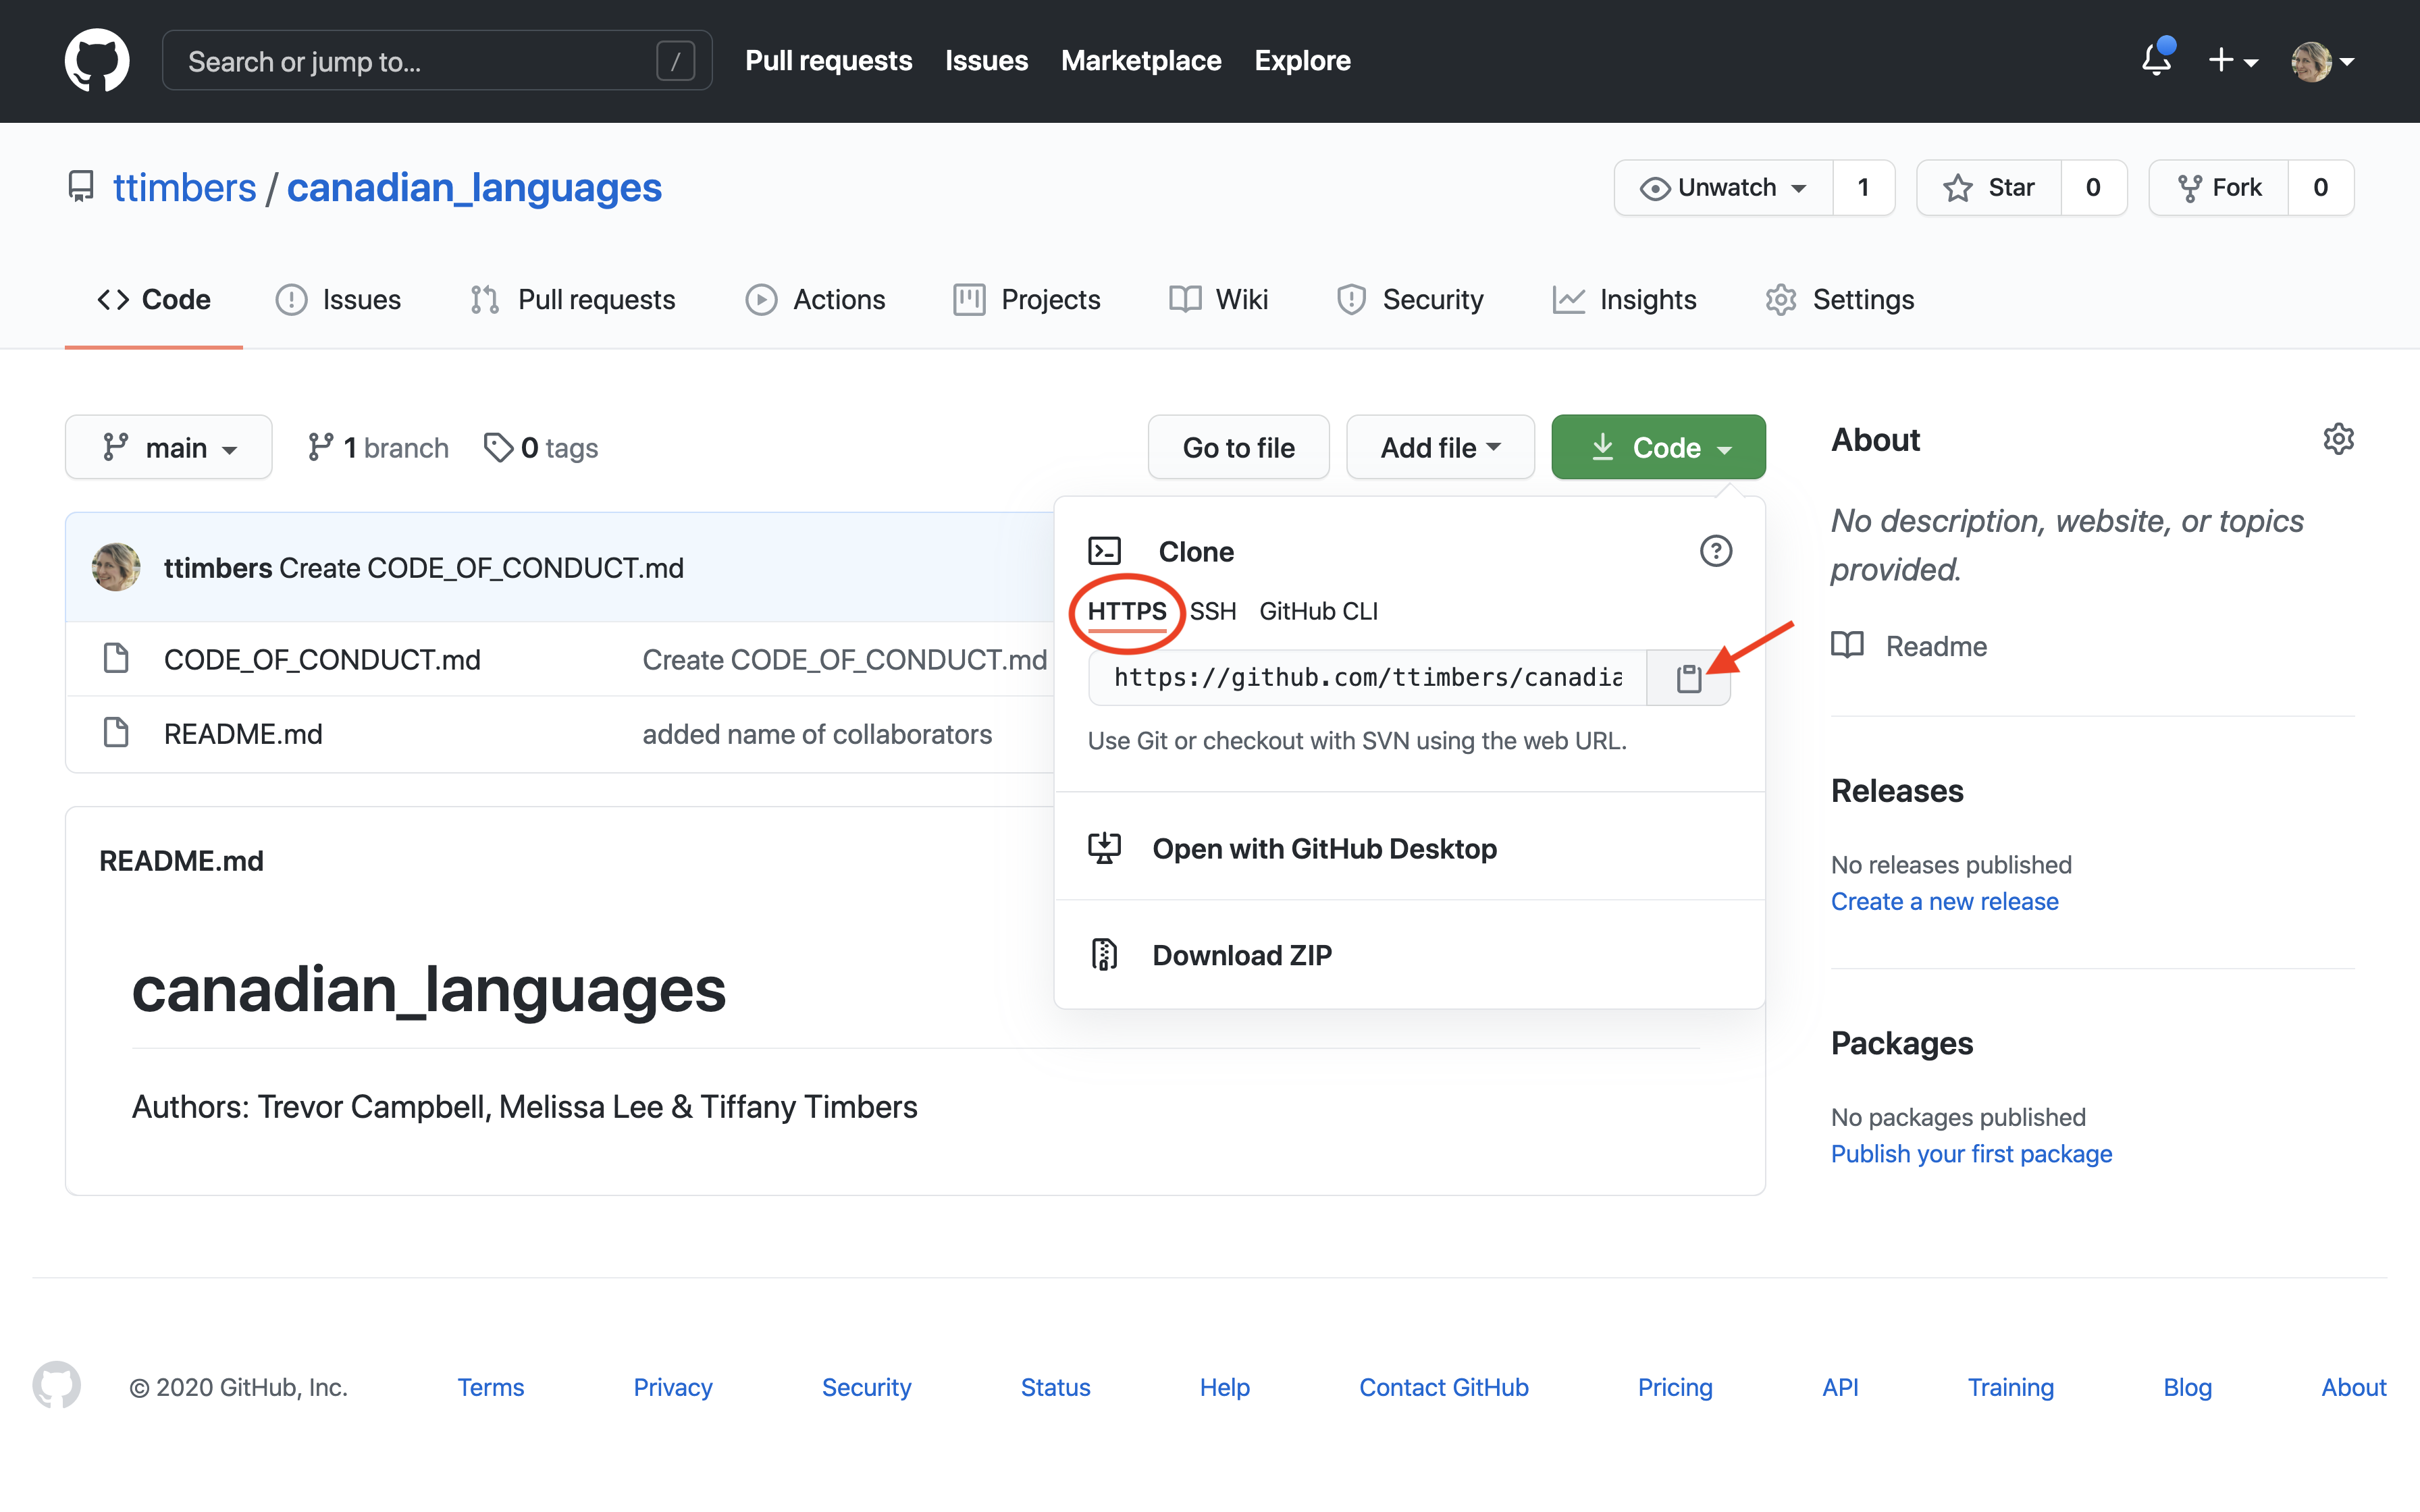Viewport: 2420px width, 1512px height.
Task: Open the CODE_OF_CONDUCT.md file
Action: tap(322, 660)
